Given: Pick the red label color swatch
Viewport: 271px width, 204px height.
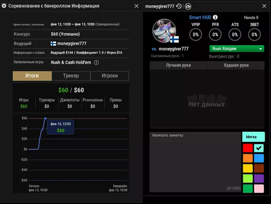Looking at the screenshot, I should (248, 148).
